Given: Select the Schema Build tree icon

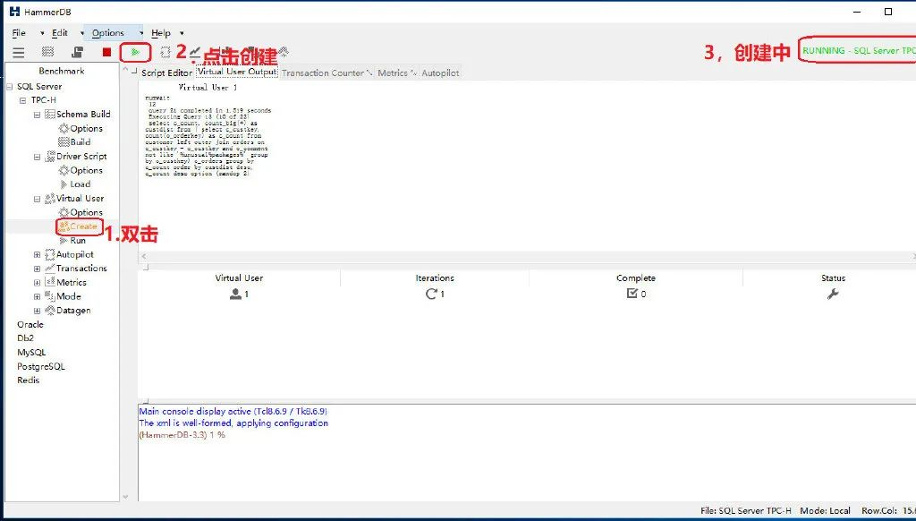Looking at the screenshot, I should tap(50, 114).
